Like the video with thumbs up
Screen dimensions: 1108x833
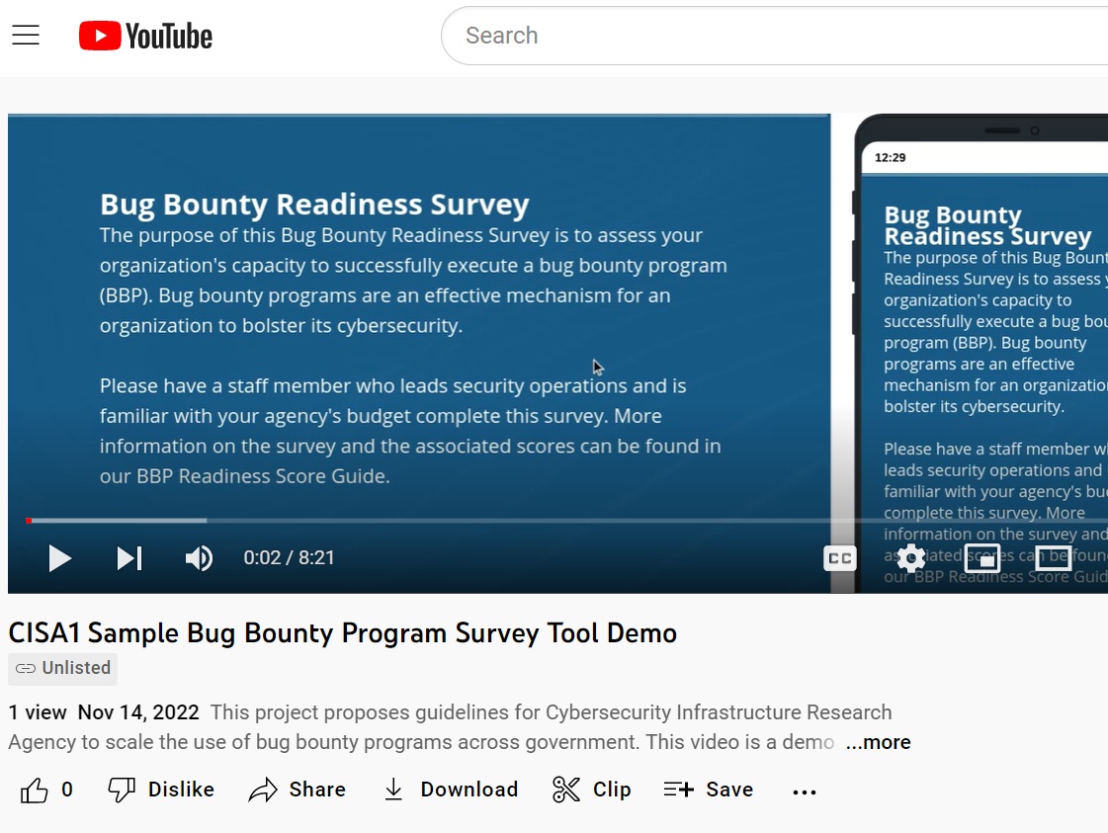(34, 790)
